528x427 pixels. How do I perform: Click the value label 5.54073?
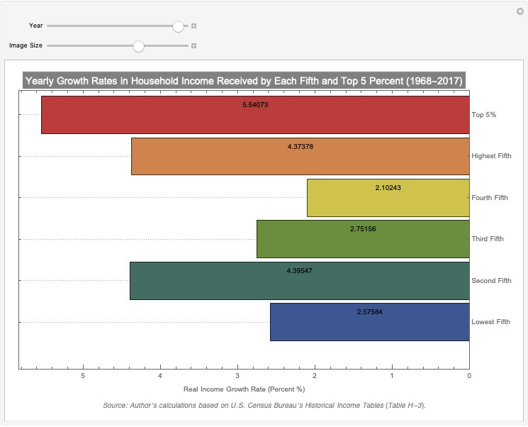point(255,105)
